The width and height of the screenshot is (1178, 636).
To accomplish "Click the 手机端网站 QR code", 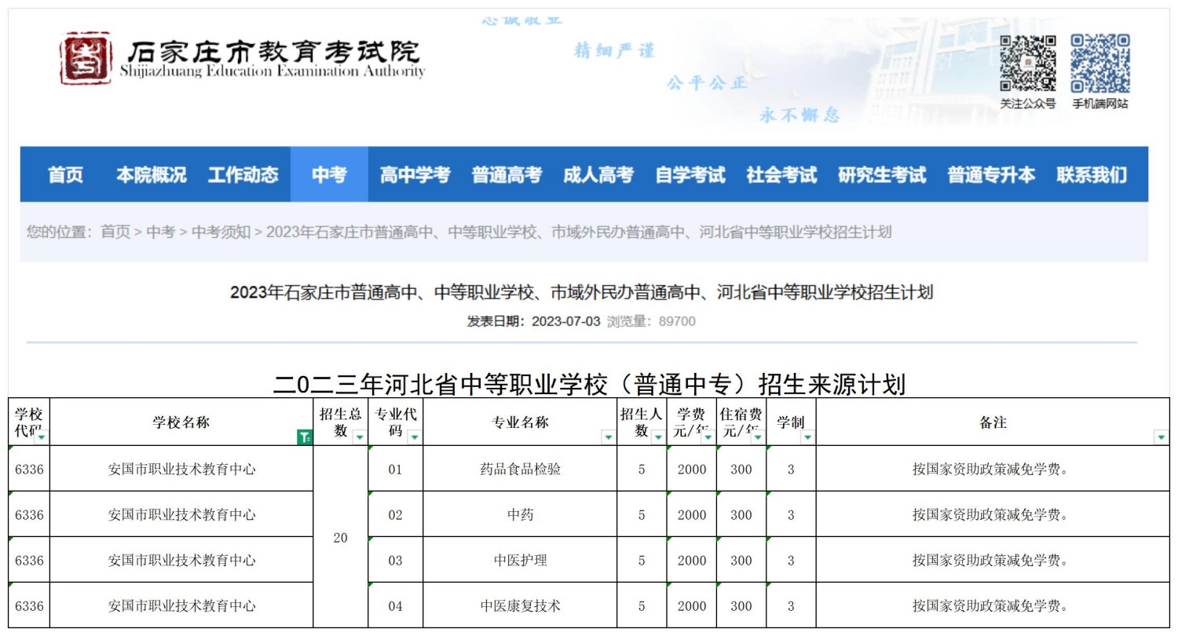I will click(x=1099, y=64).
